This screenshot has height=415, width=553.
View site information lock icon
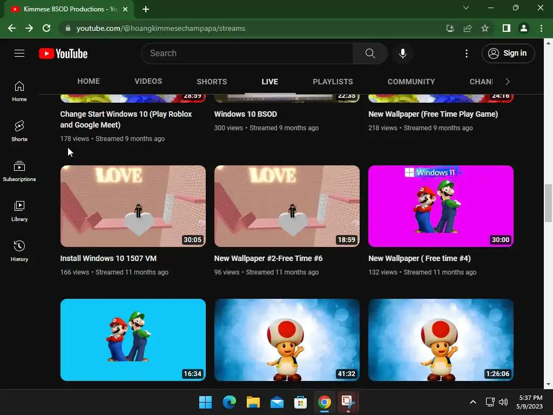click(x=68, y=28)
